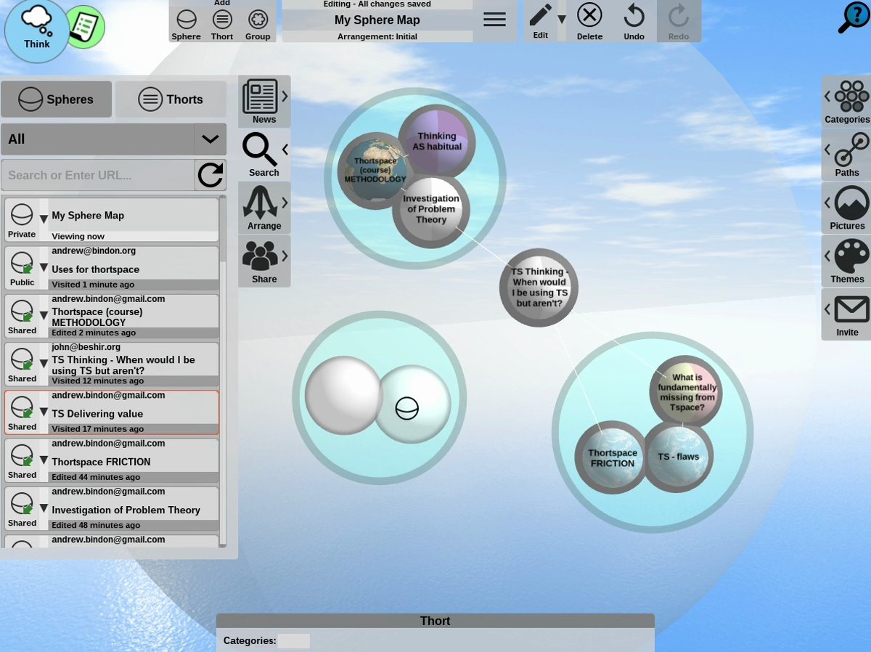Screen dimensions: 871x652
Task: Expand the TS Thinking list row arrow
Action: click(x=44, y=363)
